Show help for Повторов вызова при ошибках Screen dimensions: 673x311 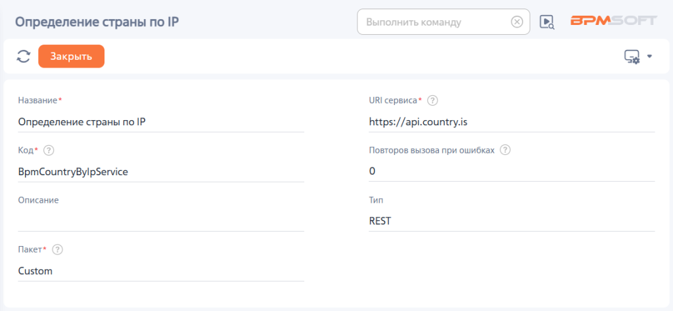pyautogui.click(x=505, y=150)
